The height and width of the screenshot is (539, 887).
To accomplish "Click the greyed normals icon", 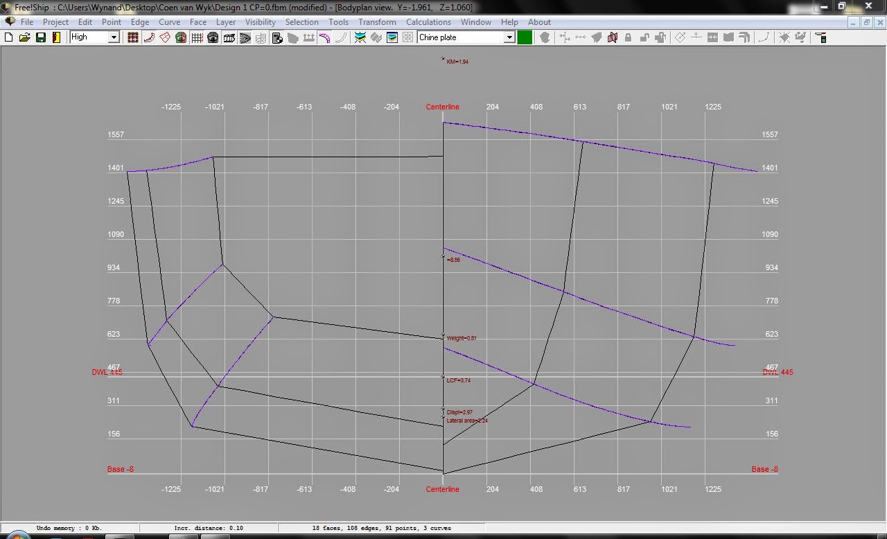I will click(x=308, y=37).
